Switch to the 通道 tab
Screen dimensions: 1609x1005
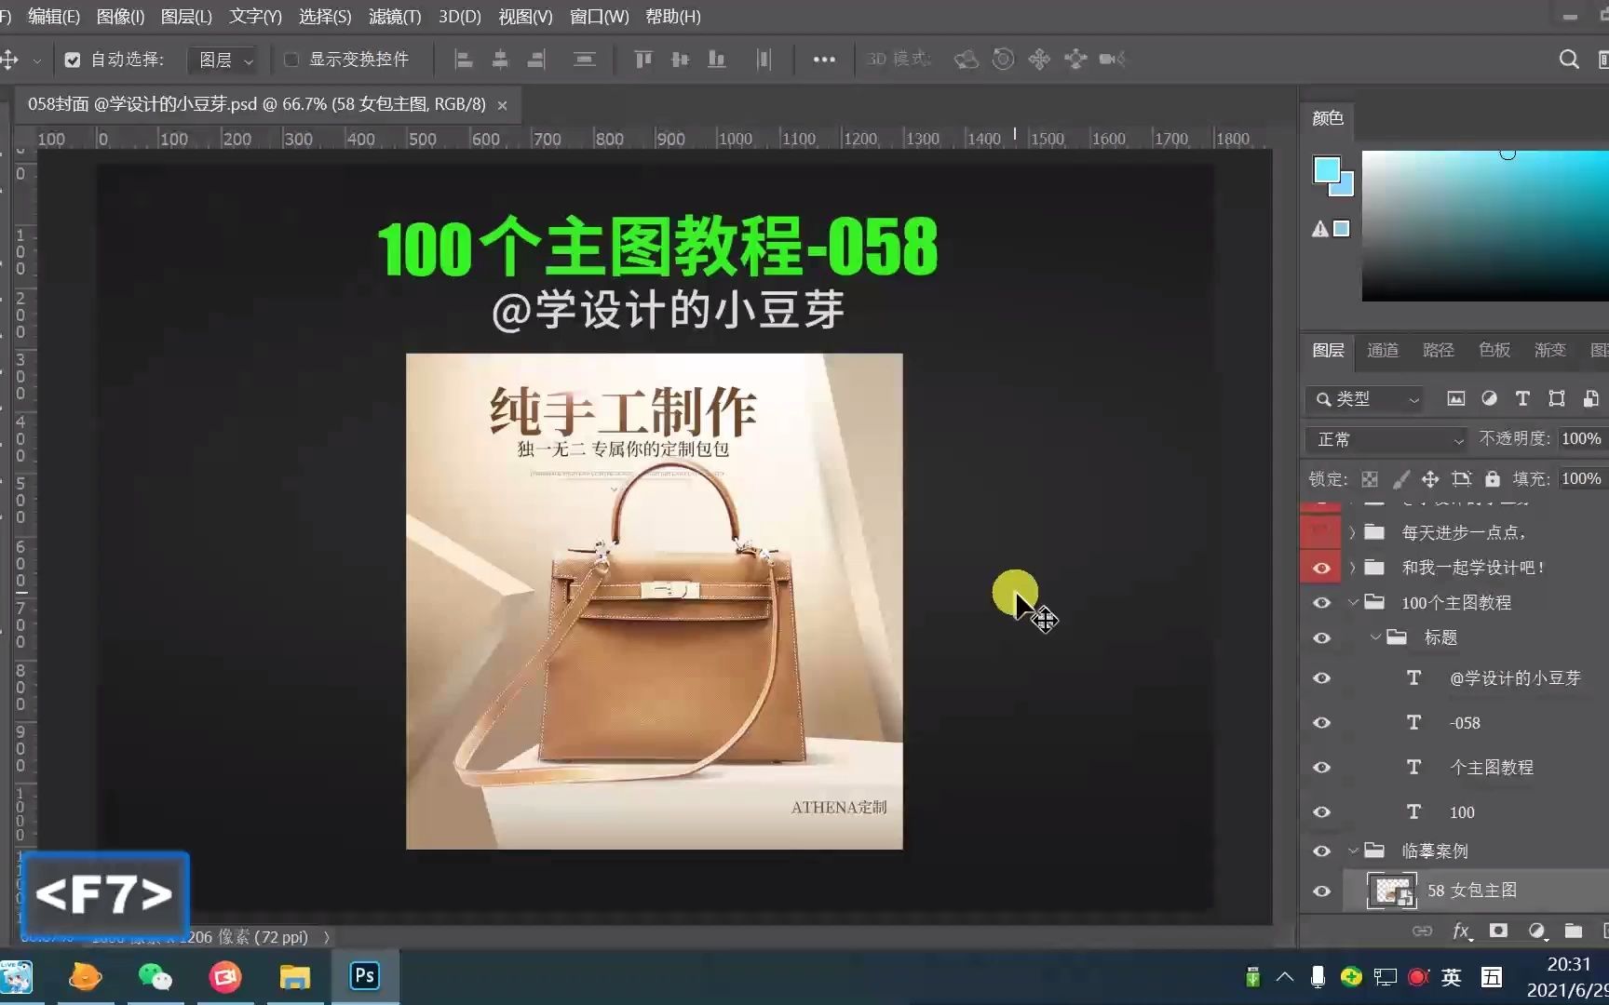coord(1383,350)
